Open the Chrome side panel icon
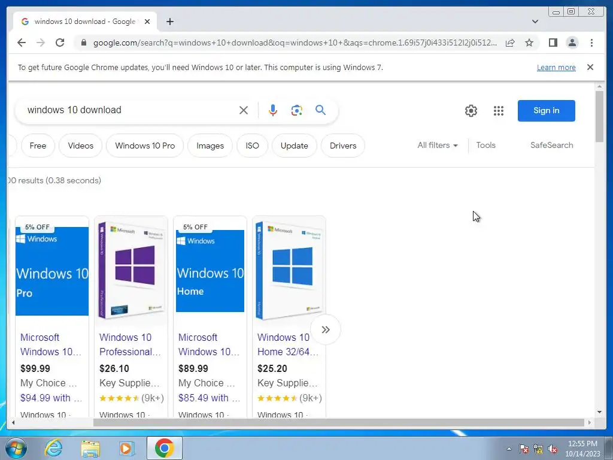The image size is (613, 460). coord(553,43)
